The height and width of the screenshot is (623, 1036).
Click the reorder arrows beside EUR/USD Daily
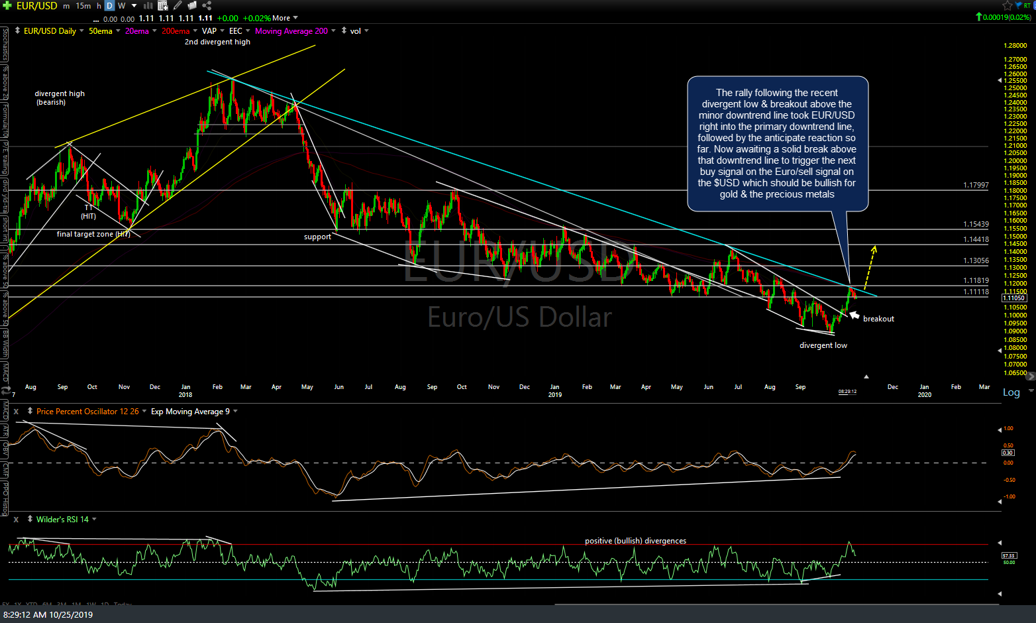(x=17, y=31)
